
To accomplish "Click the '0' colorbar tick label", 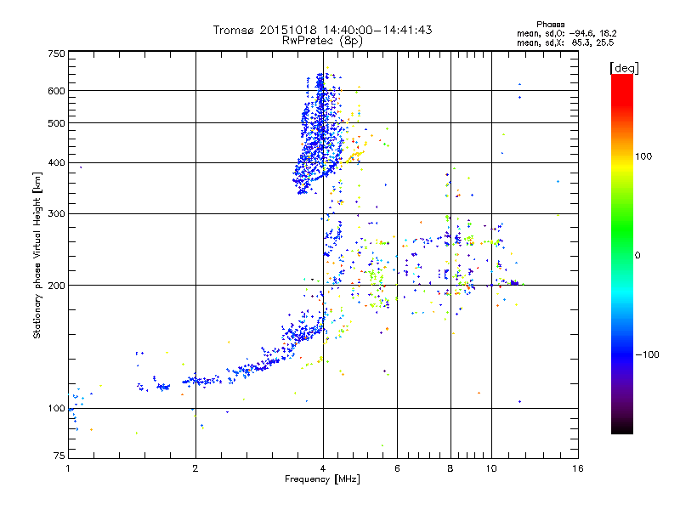I will coord(637,256).
